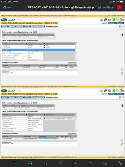Open the DTCs tab in upper panel

[x=27, y=26]
